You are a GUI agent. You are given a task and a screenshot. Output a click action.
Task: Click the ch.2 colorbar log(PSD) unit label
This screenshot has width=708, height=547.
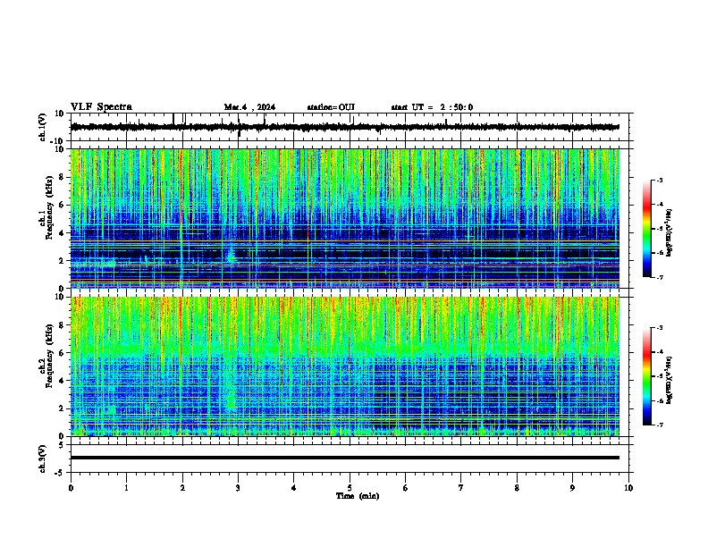point(670,381)
